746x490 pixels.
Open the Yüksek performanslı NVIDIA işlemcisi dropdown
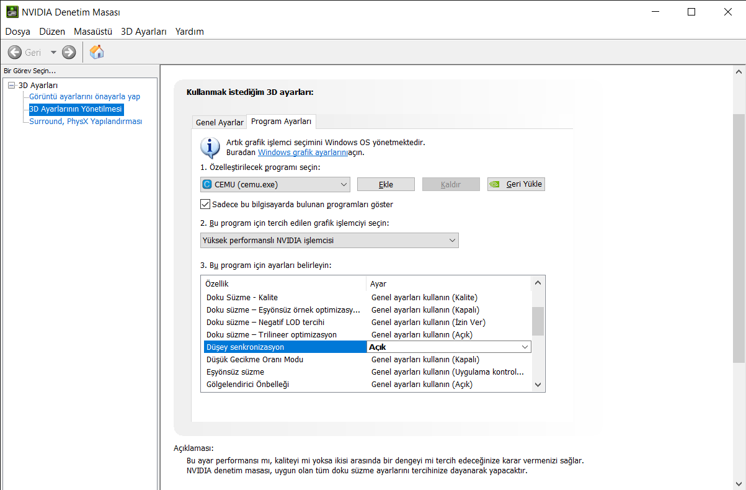329,240
